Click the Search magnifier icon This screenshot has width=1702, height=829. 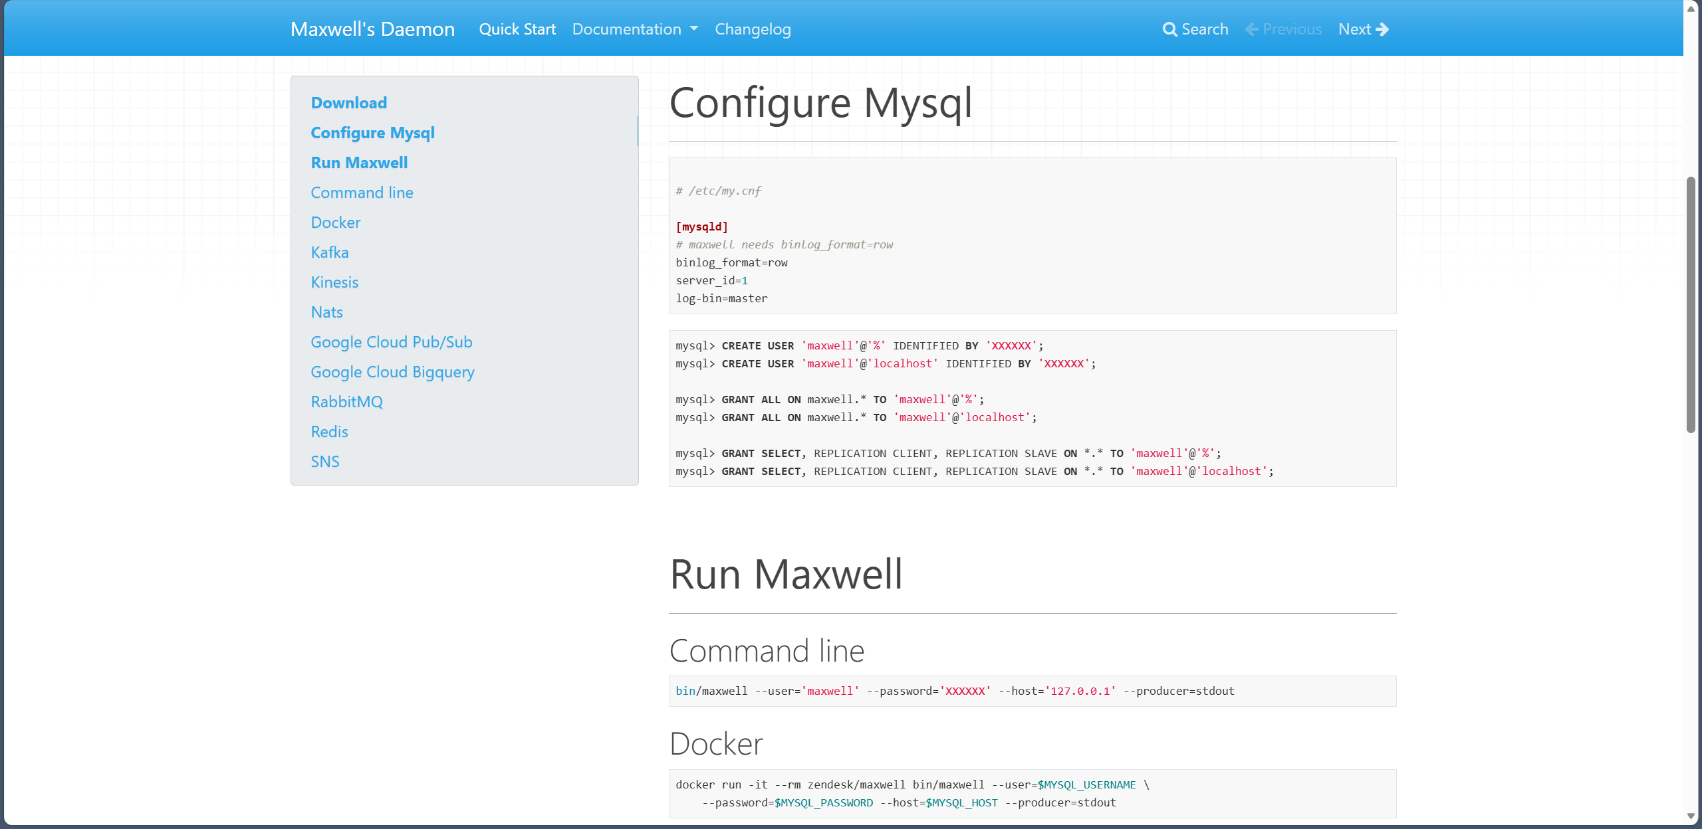click(1169, 29)
